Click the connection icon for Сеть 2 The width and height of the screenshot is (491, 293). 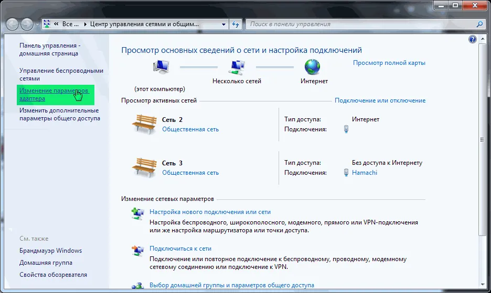(x=346, y=129)
